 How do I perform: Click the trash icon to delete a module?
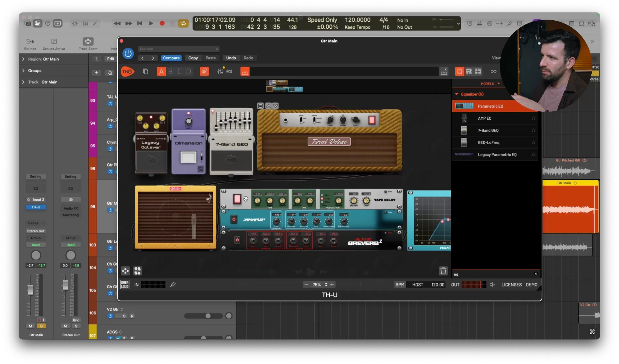tap(443, 271)
